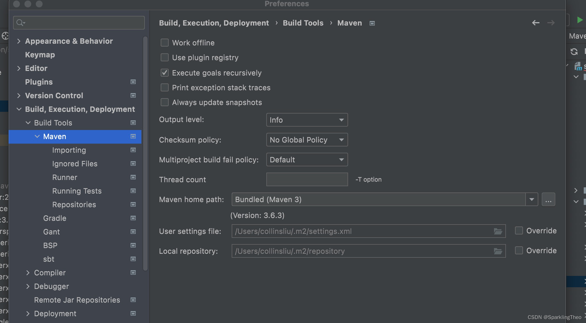The height and width of the screenshot is (323, 586).
Task: Expand Deployment node
Action: click(x=28, y=314)
